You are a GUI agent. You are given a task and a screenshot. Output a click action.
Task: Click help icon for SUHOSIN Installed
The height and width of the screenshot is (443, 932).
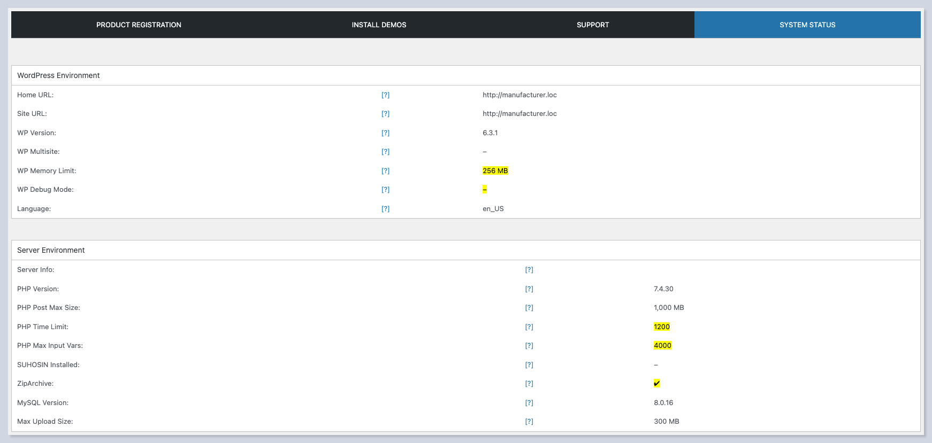click(529, 365)
